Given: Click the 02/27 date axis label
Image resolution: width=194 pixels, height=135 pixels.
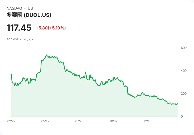Looking at the screenshot, I should coord(11,121).
